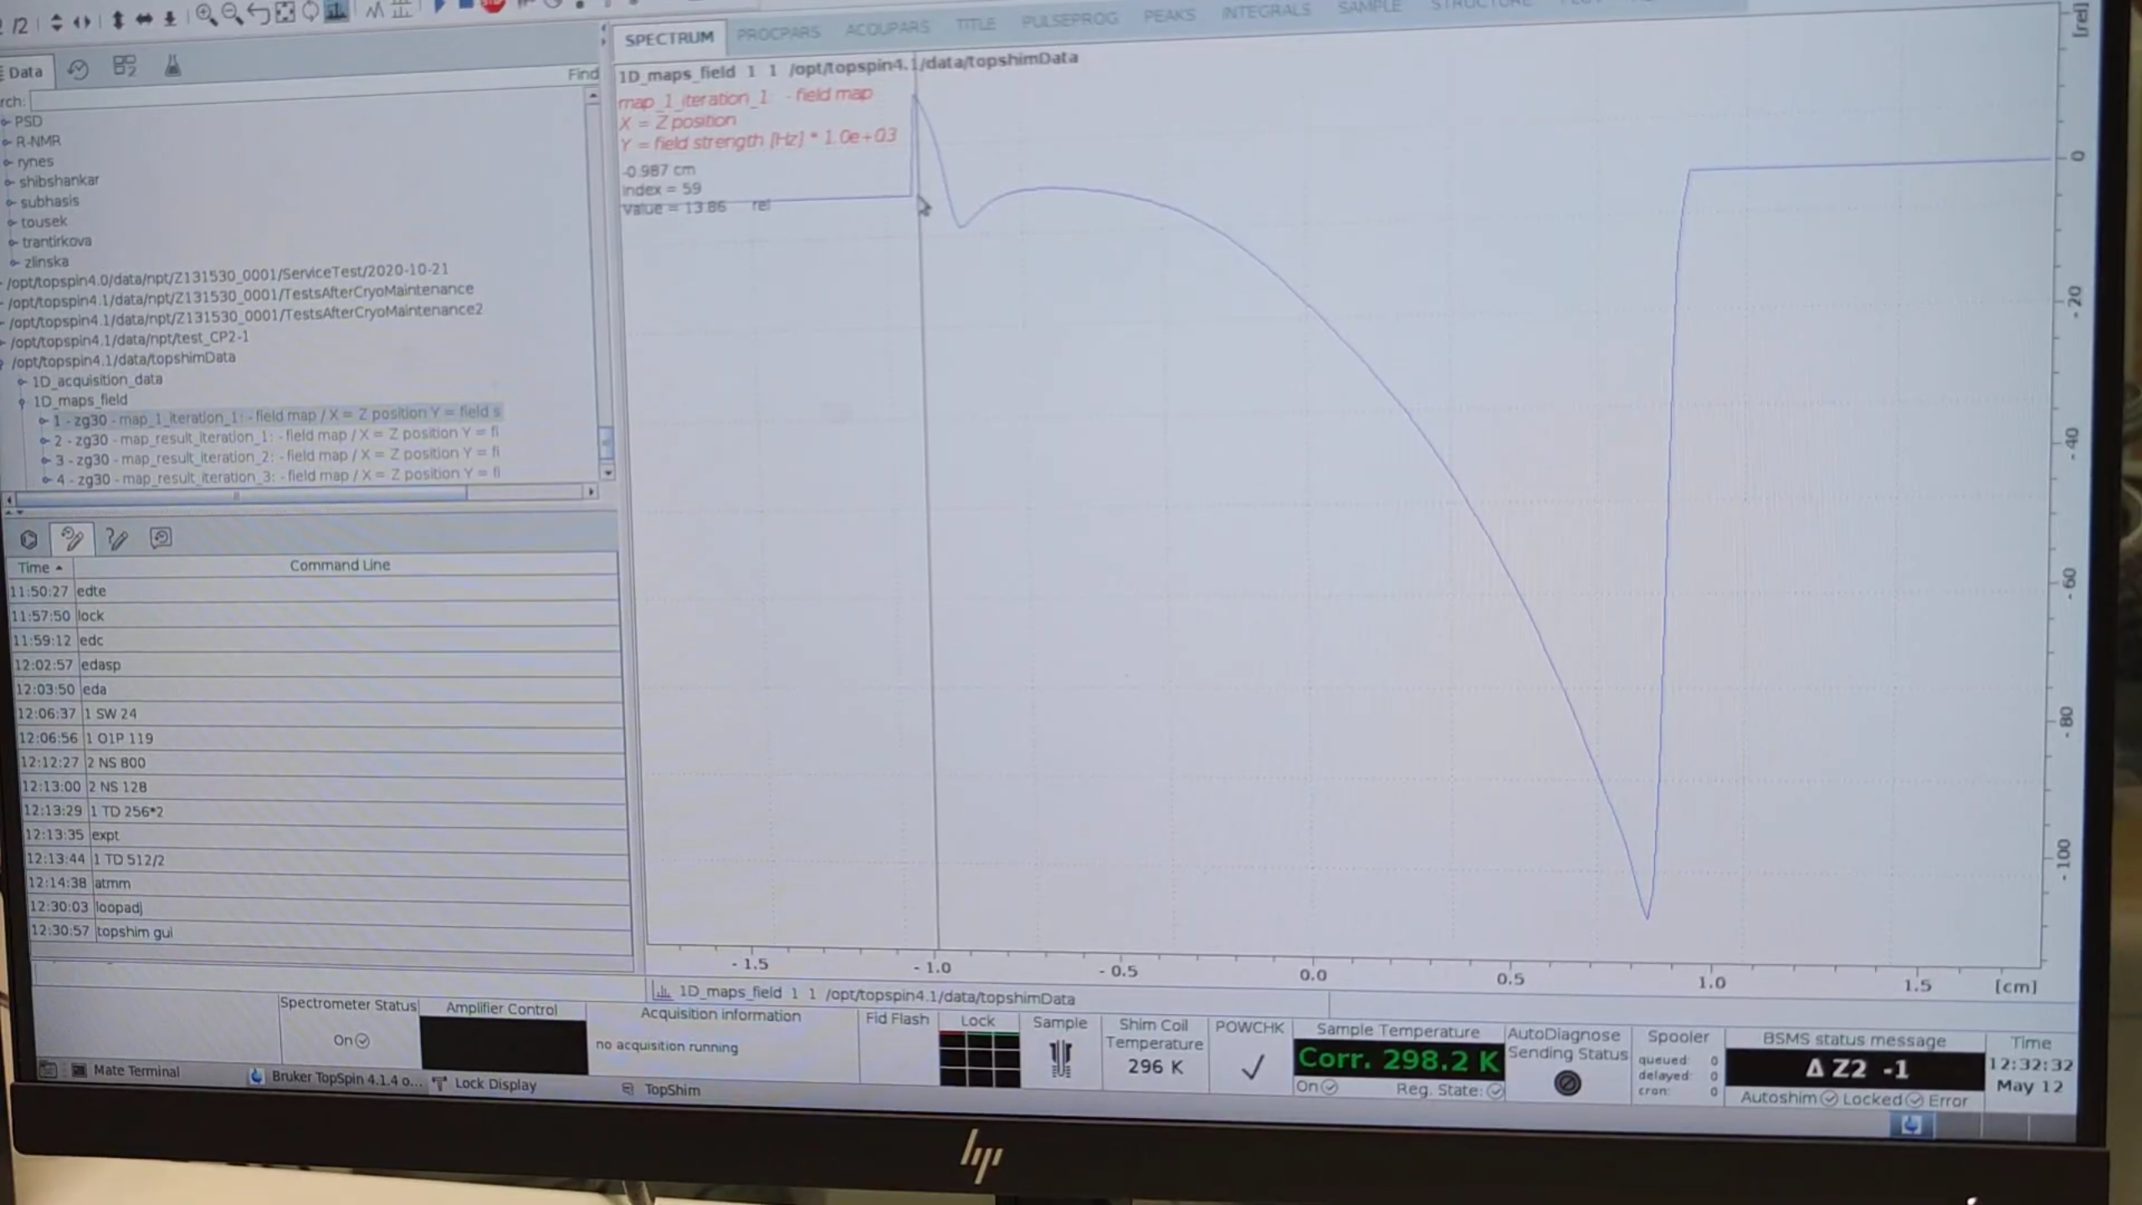Click the Sample status icon

[1060, 1059]
